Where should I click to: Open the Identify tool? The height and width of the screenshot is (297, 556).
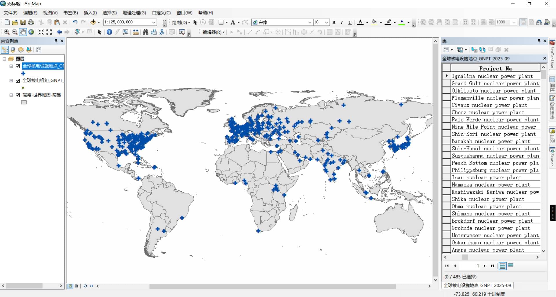click(109, 32)
